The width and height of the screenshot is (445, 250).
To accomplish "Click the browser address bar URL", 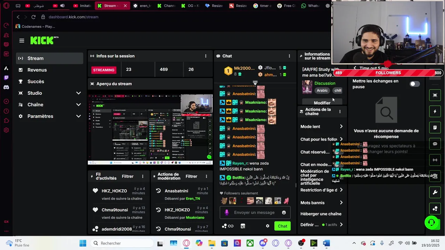I will (73, 17).
